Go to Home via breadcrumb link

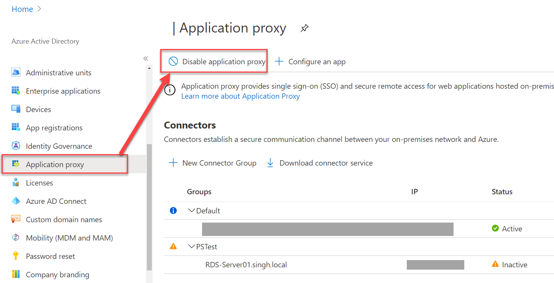click(x=22, y=9)
